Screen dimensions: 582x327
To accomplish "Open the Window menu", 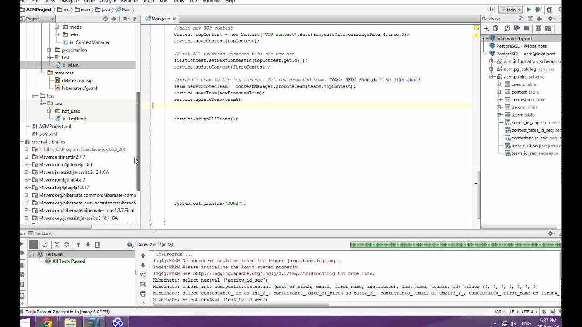I will [x=211, y=1].
